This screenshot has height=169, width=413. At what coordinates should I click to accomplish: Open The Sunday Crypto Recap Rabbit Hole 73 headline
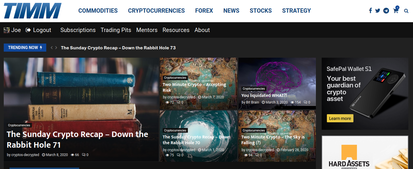pos(118,48)
